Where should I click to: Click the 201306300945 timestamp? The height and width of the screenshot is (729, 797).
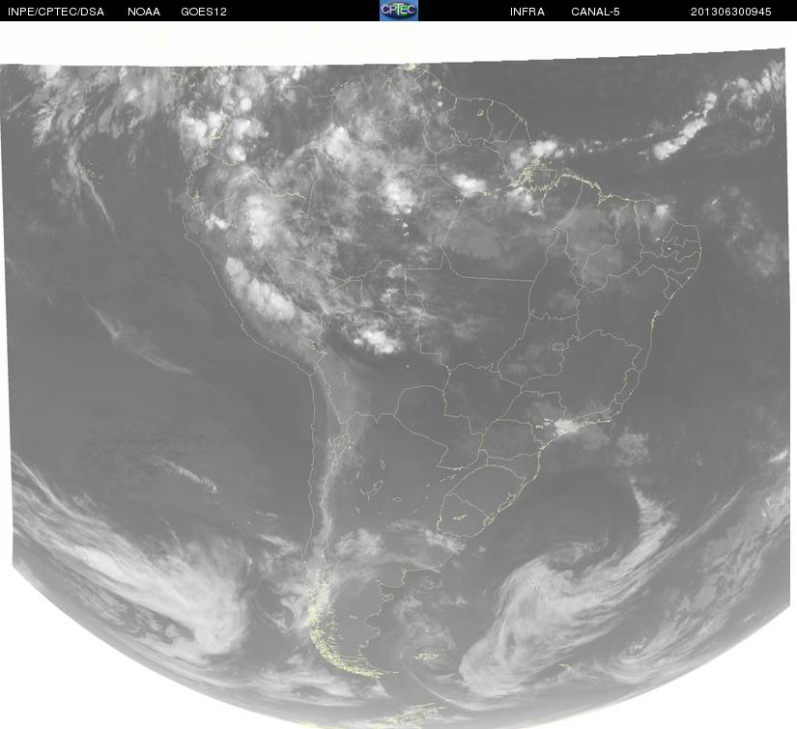(731, 12)
